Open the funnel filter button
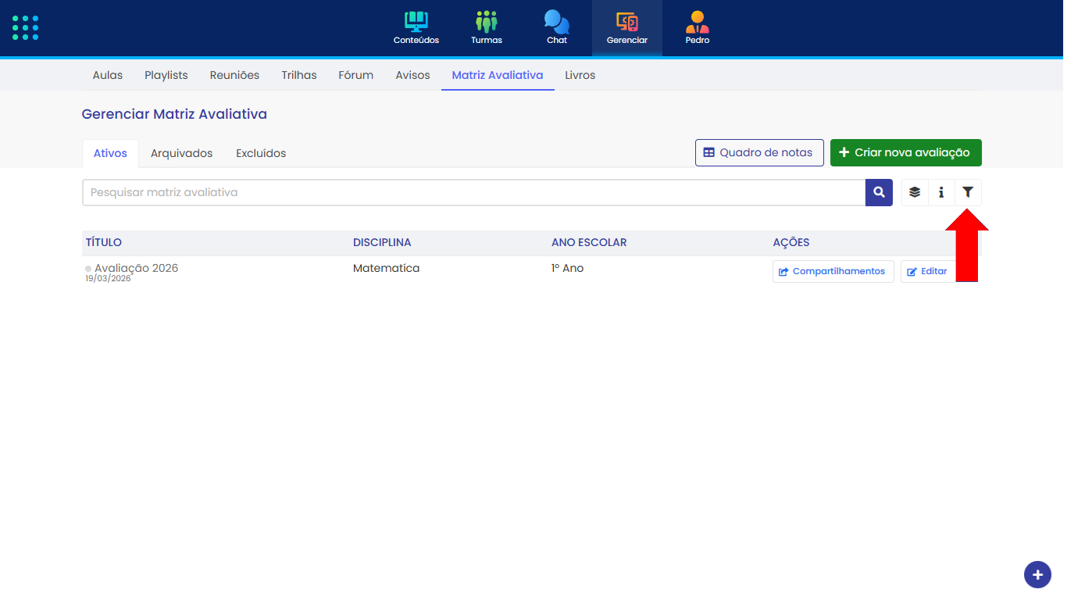This screenshot has width=1067, height=600. (x=968, y=192)
